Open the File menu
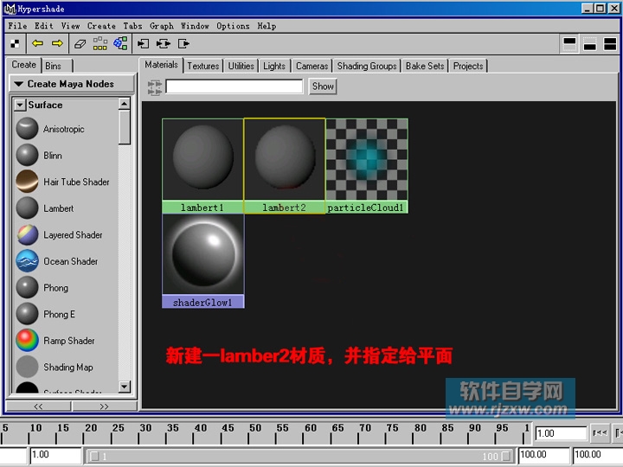The height and width of the screenshot is (467, 623). click(17, 26)
